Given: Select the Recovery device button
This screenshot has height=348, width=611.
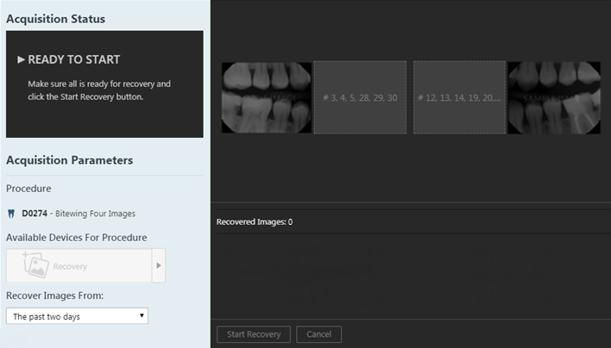Looking at the screenshot, I should point(79,266).
